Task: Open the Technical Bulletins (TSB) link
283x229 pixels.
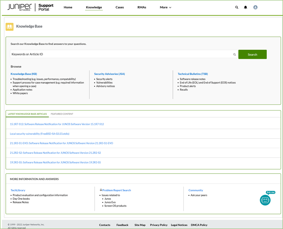Action: [193, 74]
